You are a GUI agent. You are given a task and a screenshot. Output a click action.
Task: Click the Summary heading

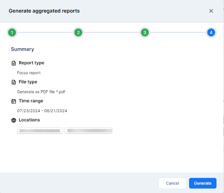[x=22, y=49]
